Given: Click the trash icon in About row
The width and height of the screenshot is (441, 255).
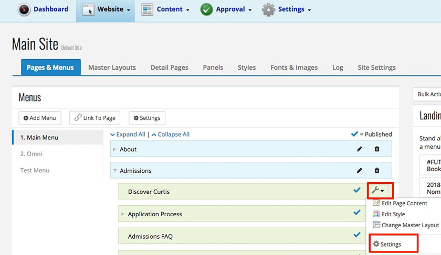Looking at the screenshot, I should click(x=377, y=149).
